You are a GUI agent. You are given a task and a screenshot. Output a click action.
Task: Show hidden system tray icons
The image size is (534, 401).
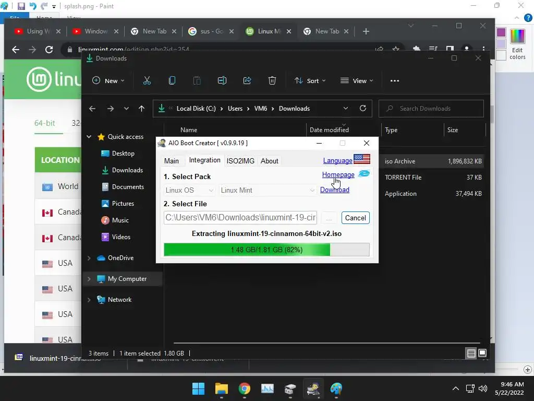456,388
